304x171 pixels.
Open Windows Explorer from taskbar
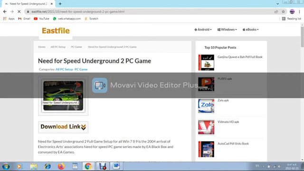pyautogui.click(x=34, y=166)
